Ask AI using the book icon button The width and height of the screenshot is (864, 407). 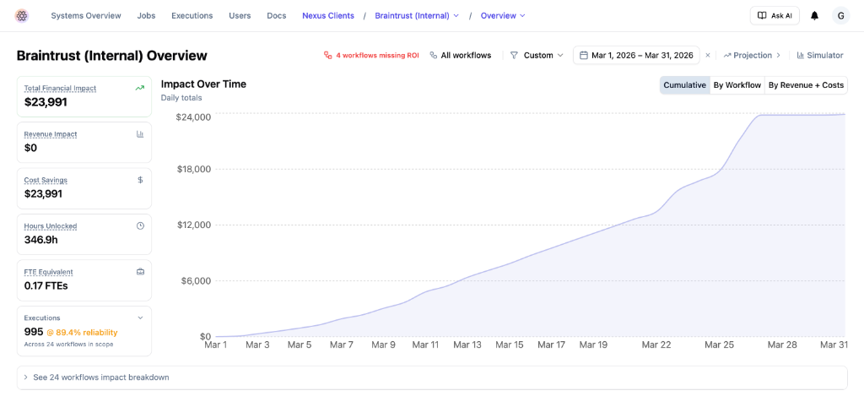pos(775,15)
